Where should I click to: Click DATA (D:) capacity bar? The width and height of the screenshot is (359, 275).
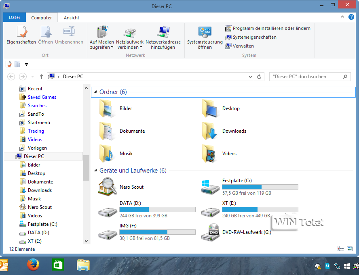tap(158, 209)
